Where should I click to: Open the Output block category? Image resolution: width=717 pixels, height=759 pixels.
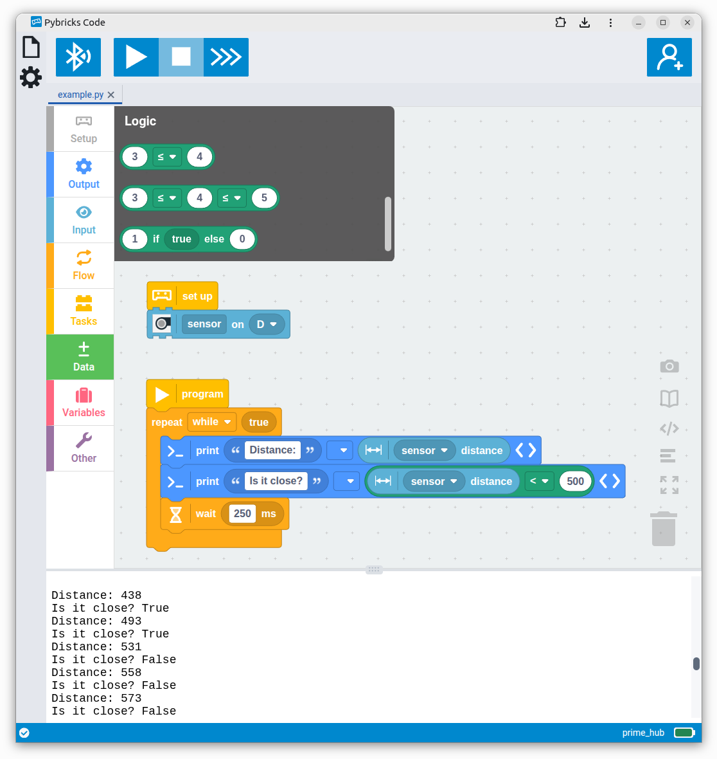(84, 175)
